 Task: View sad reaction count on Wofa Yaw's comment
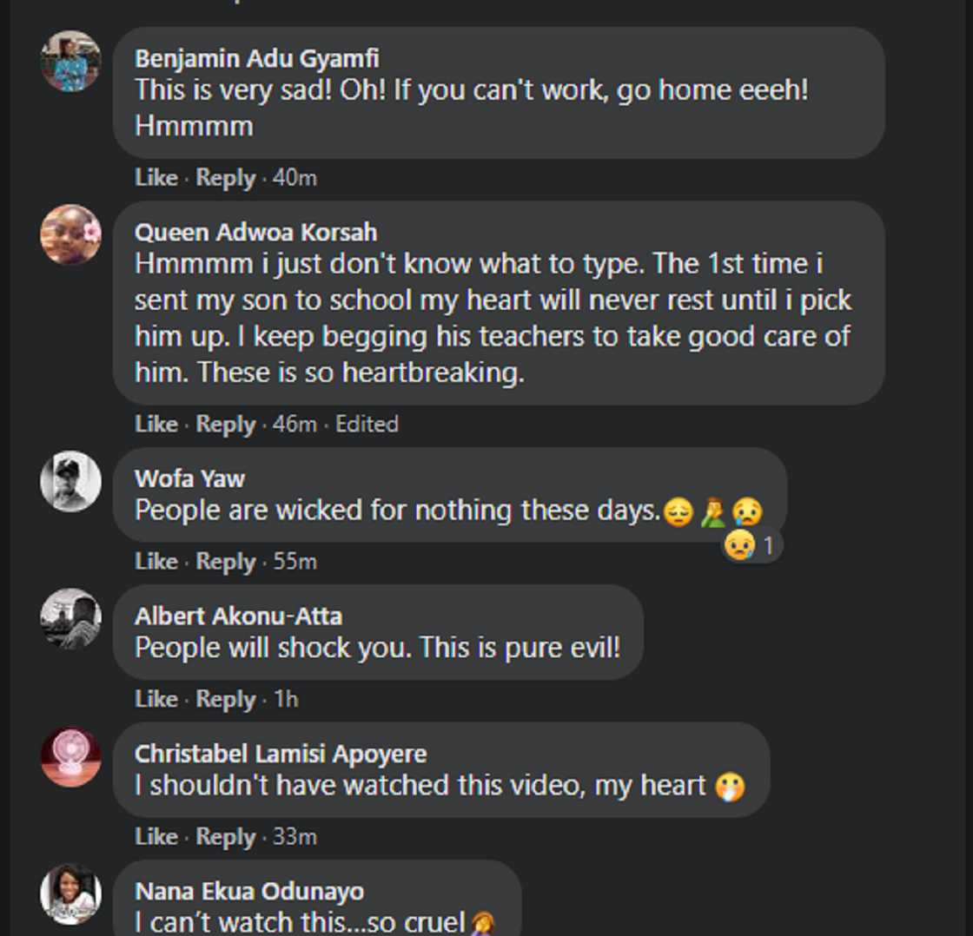pos(752,547)
